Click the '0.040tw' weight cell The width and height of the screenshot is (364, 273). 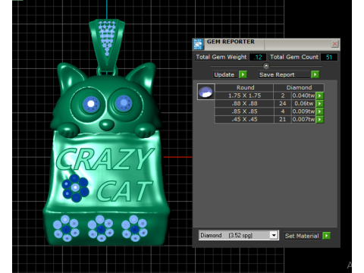pyautogui.click(x=303, y=96)
